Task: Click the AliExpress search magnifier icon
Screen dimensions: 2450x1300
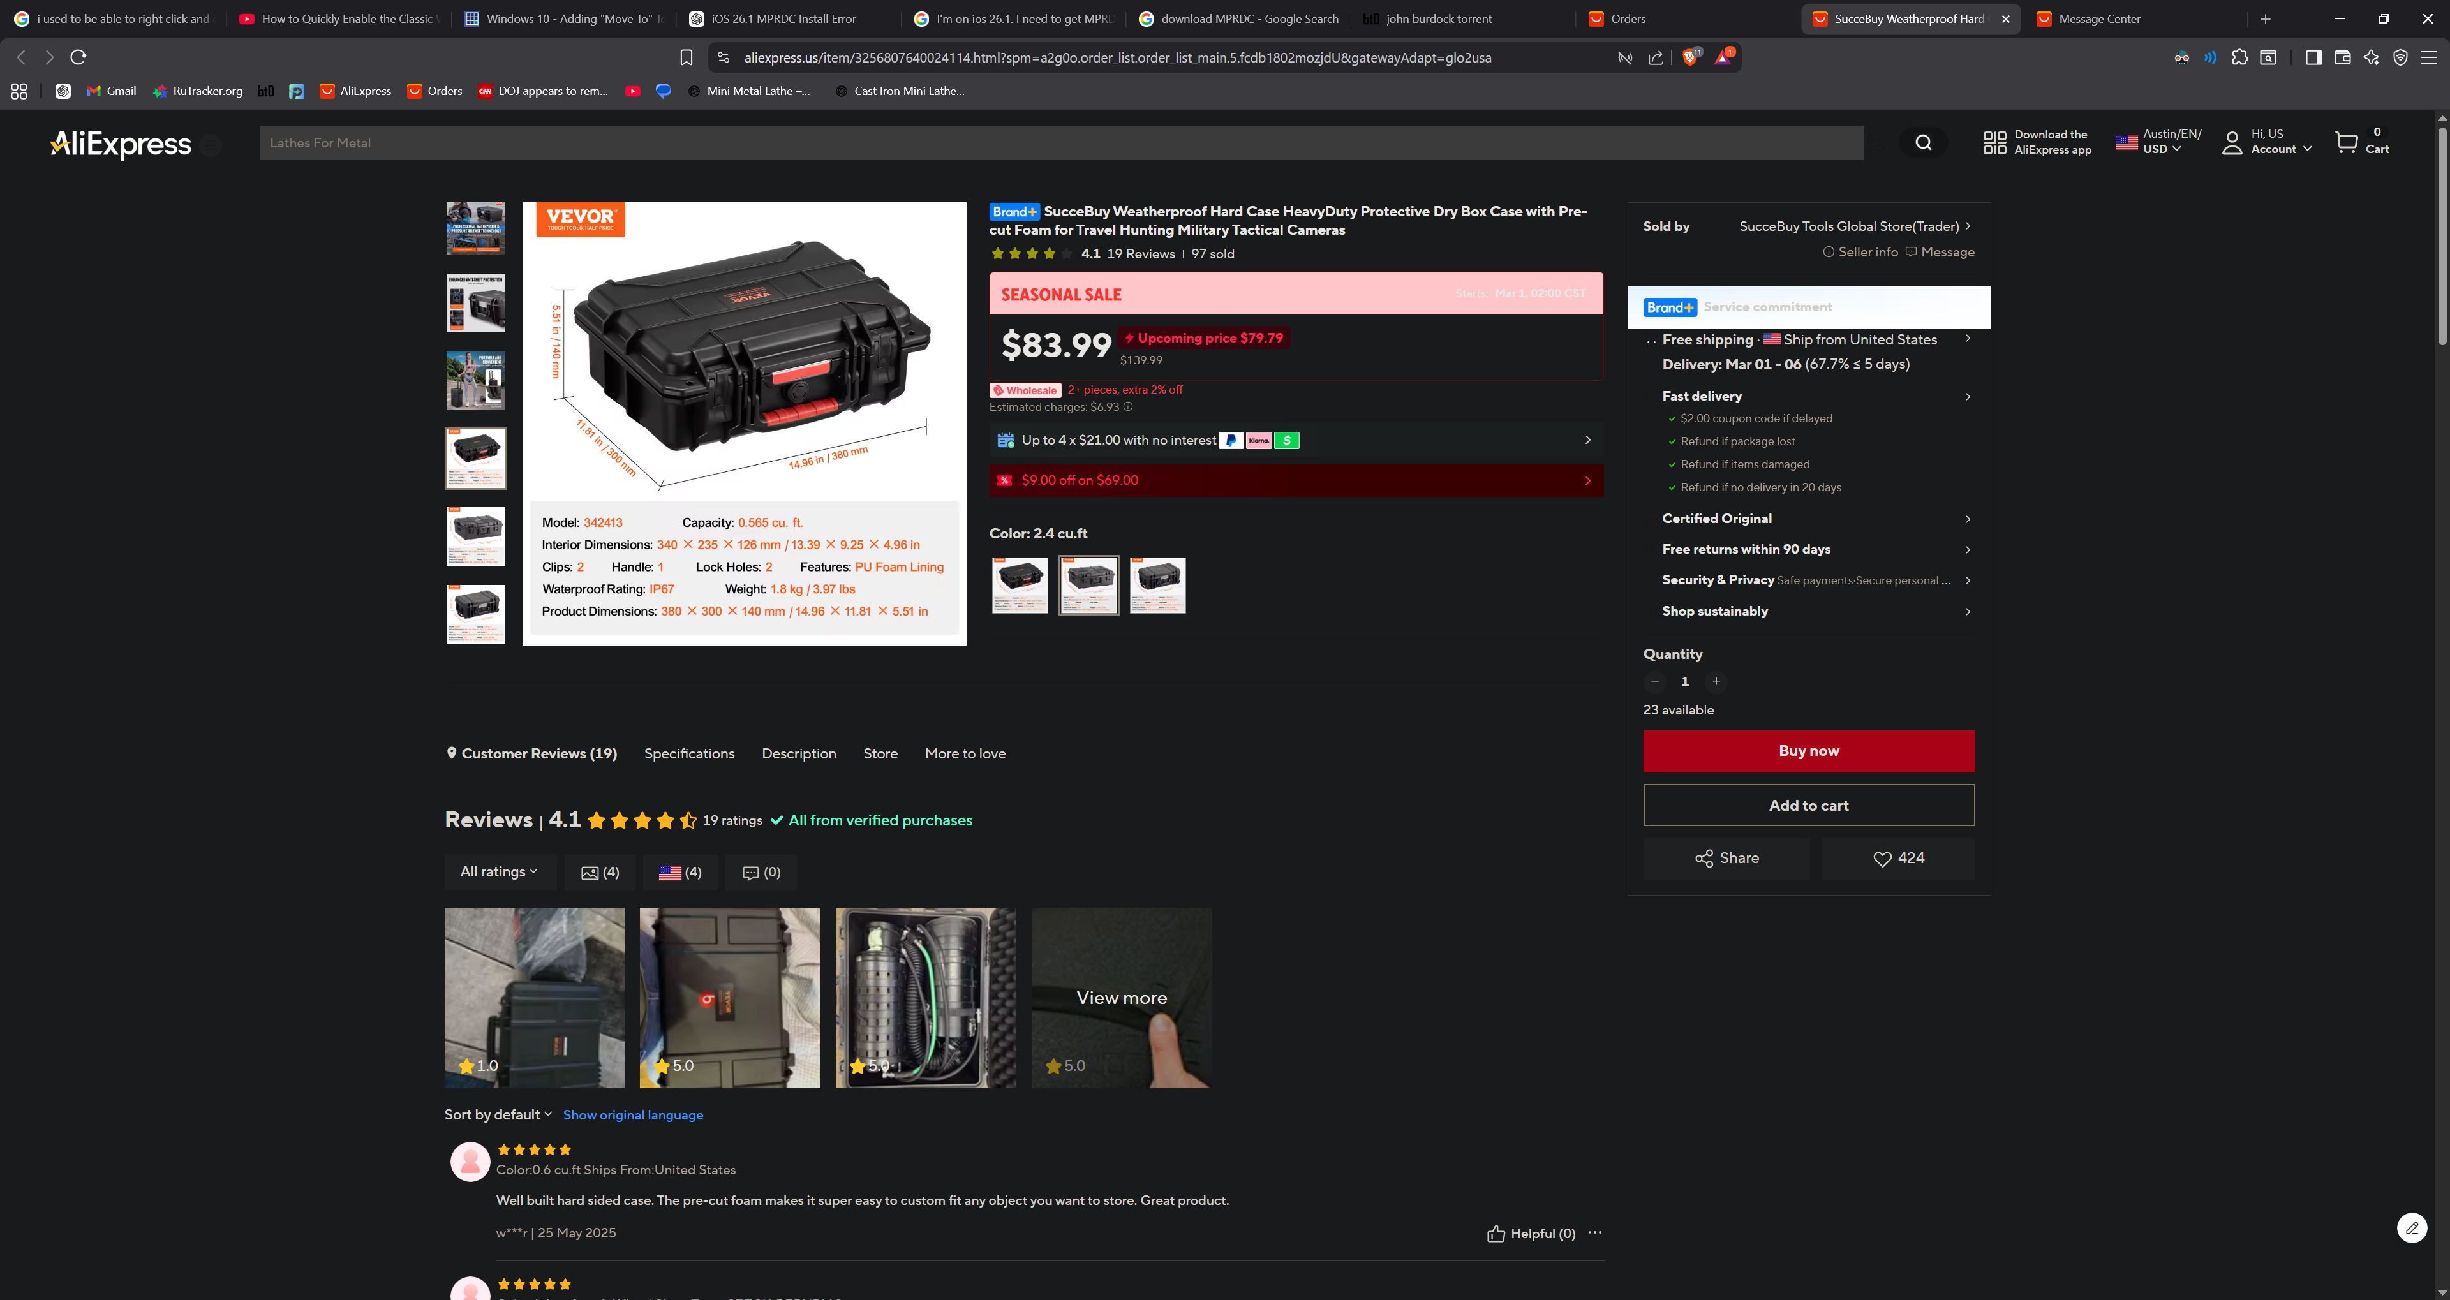Action: 1923,143
